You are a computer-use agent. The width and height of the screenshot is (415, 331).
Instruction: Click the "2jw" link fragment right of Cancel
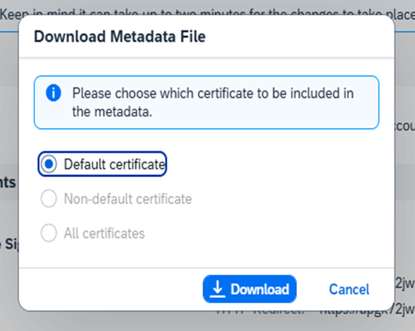[x=405, y=283]
